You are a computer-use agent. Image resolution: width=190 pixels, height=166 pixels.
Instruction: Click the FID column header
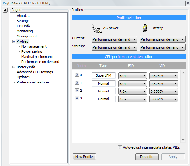tap(131, 66)
